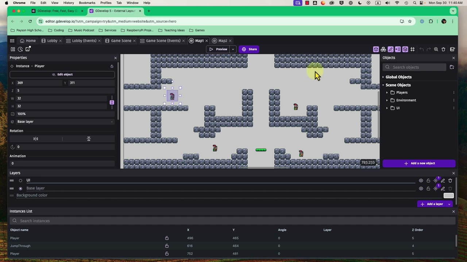Open the Preview options dropdown arrow

click(x=233, y=49)
